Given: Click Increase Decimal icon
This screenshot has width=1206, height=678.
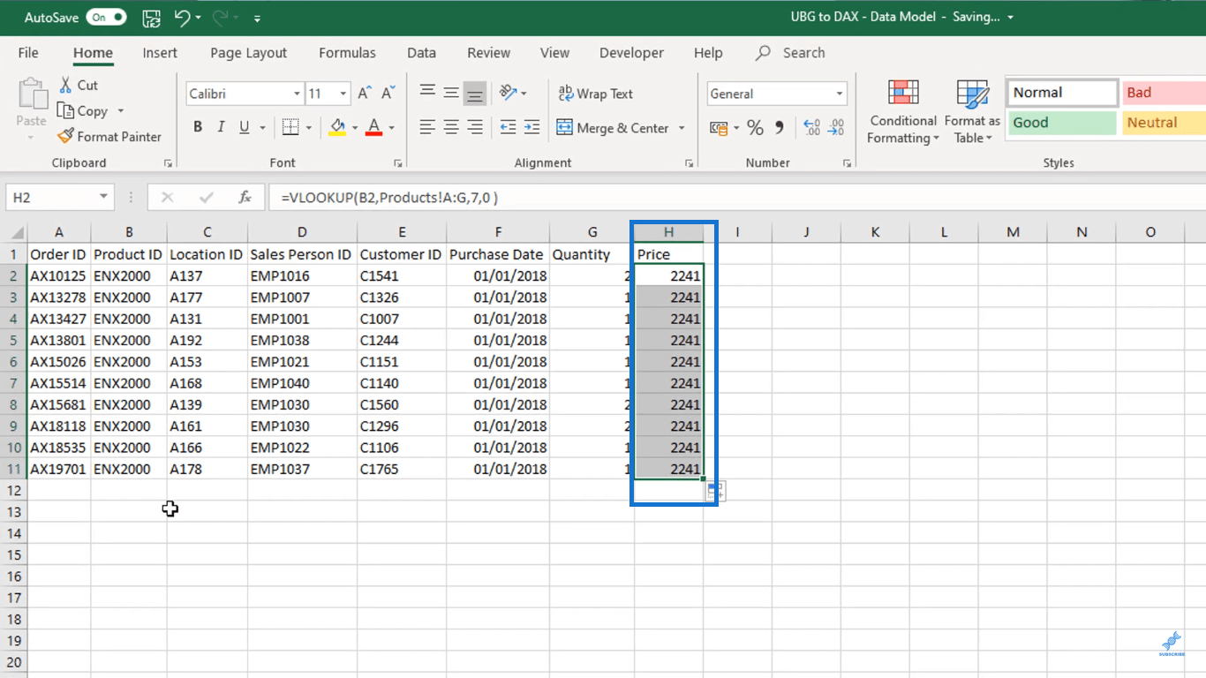Looking at the screenshot, I should tap(812, 128).
